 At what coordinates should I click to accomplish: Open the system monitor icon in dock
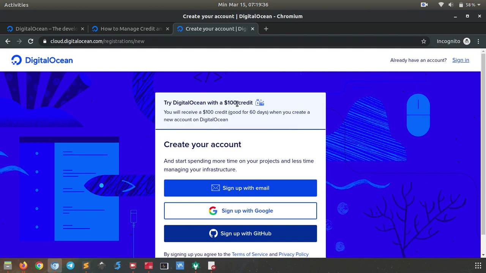[164, 266]
